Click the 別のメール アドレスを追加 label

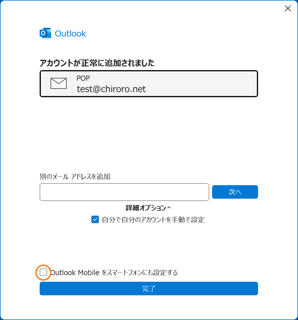[75, 177]
